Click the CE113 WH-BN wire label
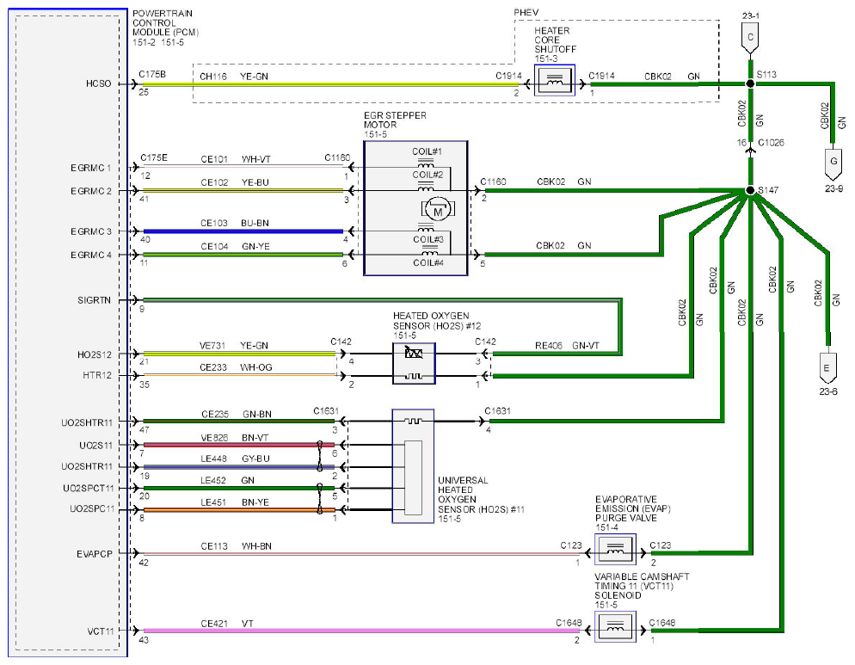Image resolution: width=855 pixels, height=665 pixels. click(236, 546)
